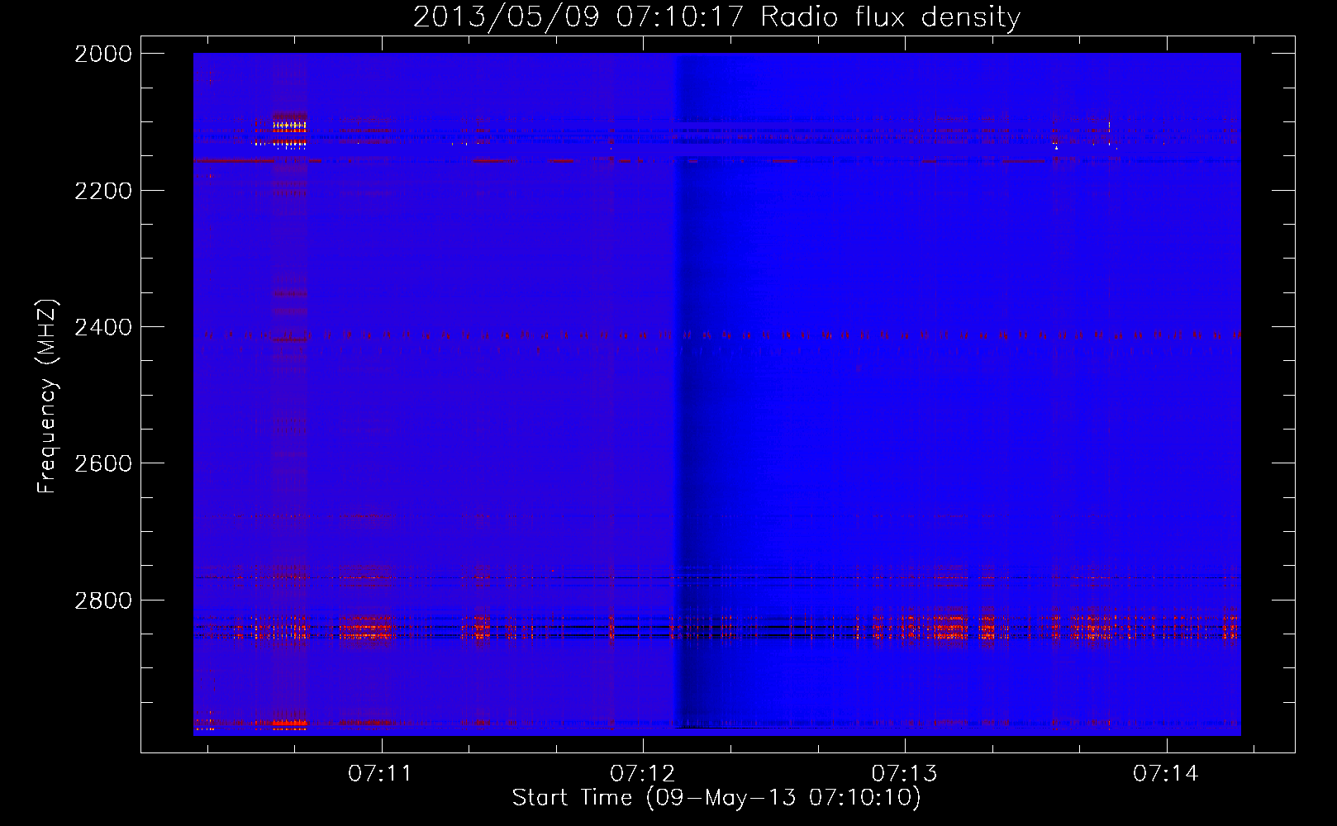
Task: Select the 'Frequency (MHZ)' y-axis label
Action: (47, 396)
